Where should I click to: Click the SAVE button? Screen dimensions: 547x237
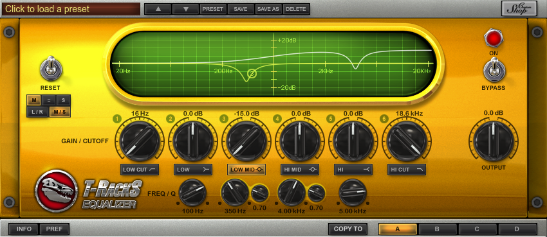tap(241, 9)
